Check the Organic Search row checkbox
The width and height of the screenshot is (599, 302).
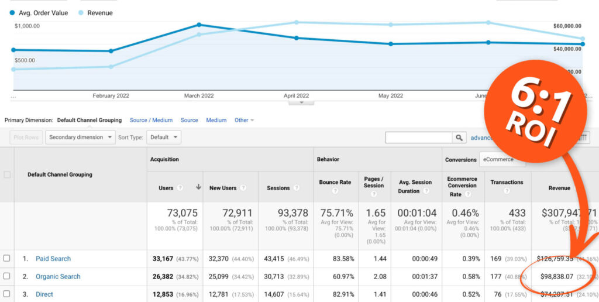[x=7, y=276]
